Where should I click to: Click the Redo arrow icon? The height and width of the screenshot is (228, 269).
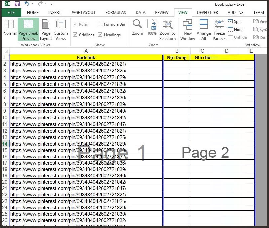pyautogui.click(x=40, y=3)
